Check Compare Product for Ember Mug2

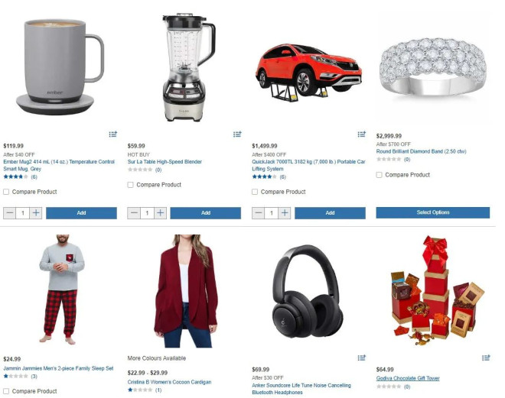coord(6,192)
